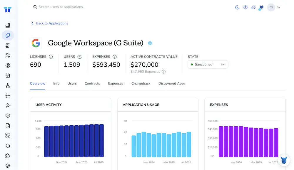Screen dimensions: 294x170
Task: Open the Applications sidebar icon
Action: coord(8,35)
